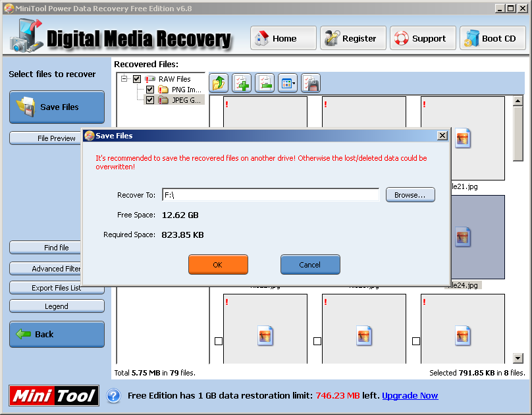Viewport: 532px width, 415px height.
Task: Click the 'Selected 791.85 KB in 8 files' status
Action: pyautogui.click(x=477, y=373)
